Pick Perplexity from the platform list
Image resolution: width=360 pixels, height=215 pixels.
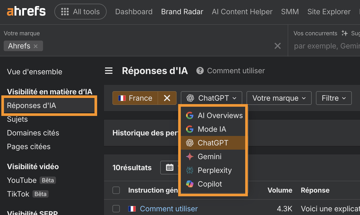pos(215,170)
